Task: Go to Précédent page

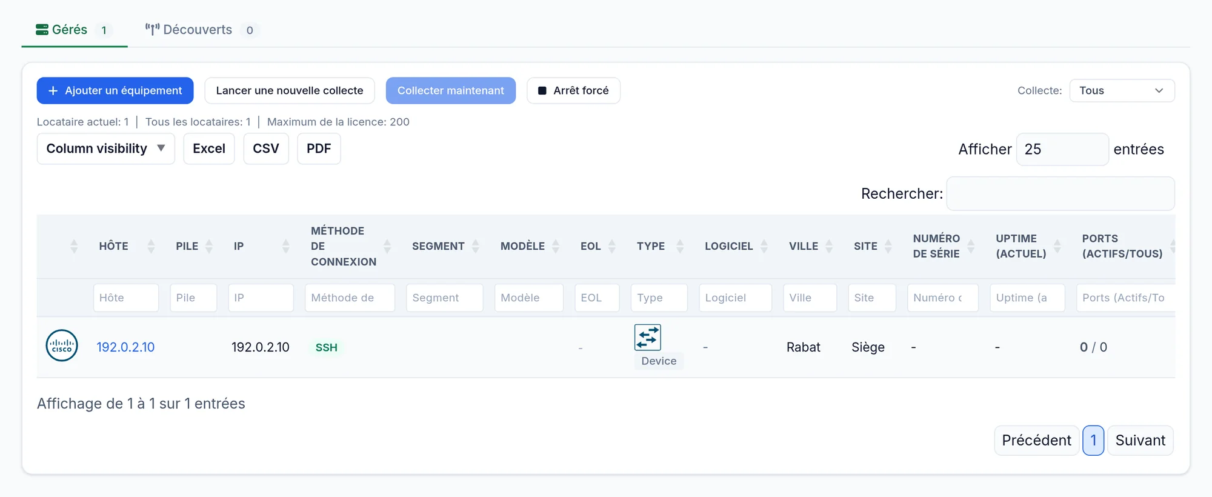Action: (x=1036, y=440)
